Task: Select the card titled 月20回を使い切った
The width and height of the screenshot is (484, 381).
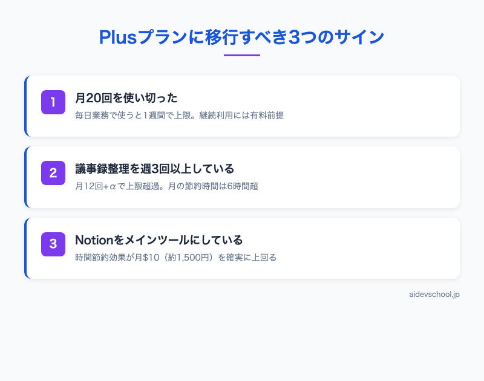Action: click(242, 106)
